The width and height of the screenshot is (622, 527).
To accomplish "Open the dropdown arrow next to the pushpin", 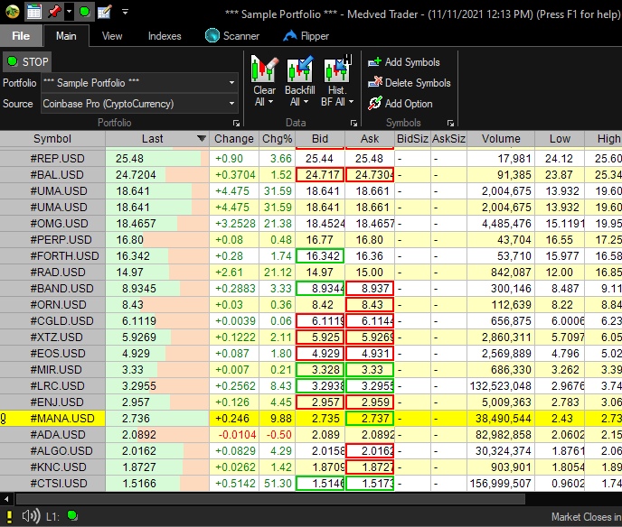I will click(69, 12).
